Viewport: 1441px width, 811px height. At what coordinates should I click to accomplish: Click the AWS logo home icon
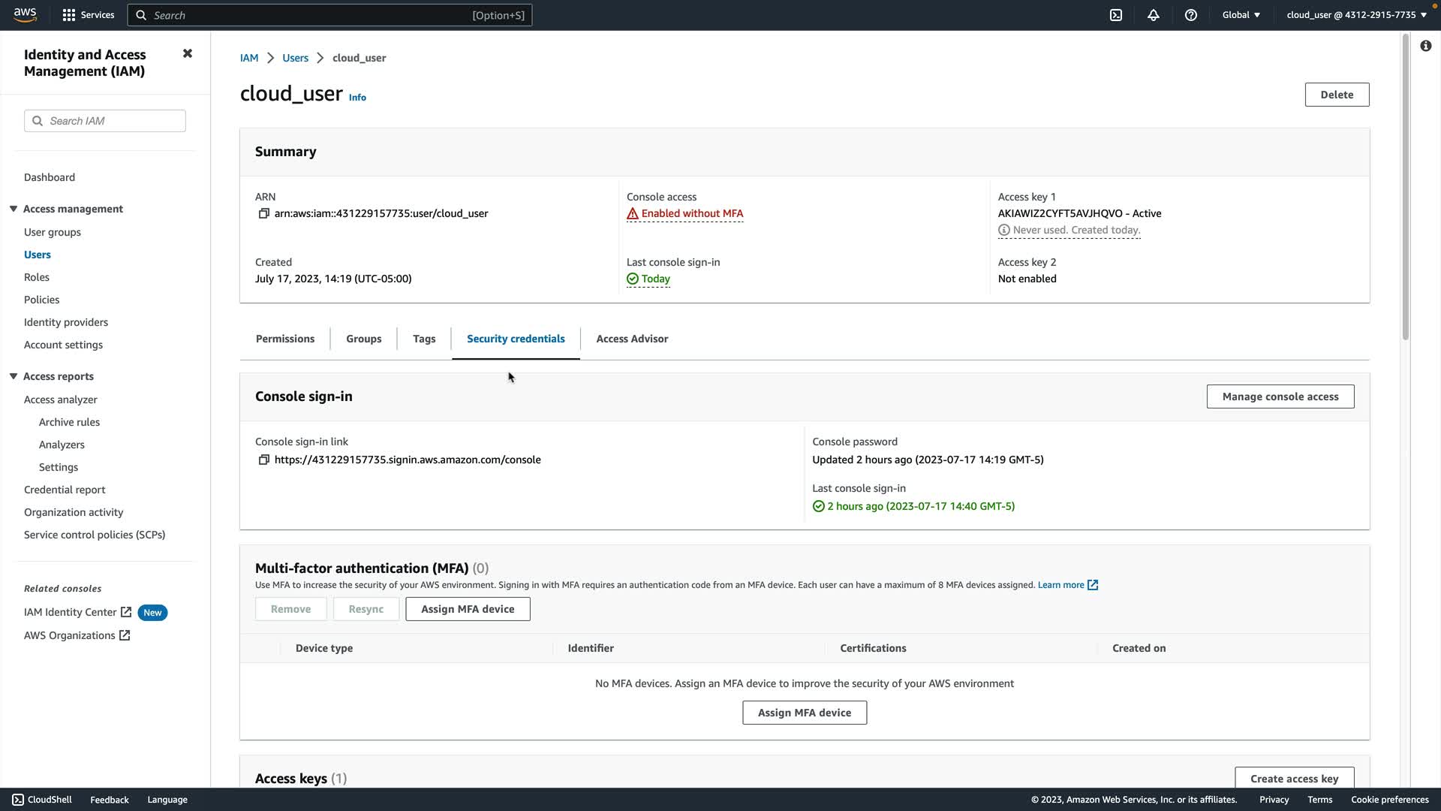click(x=25, y=15)
